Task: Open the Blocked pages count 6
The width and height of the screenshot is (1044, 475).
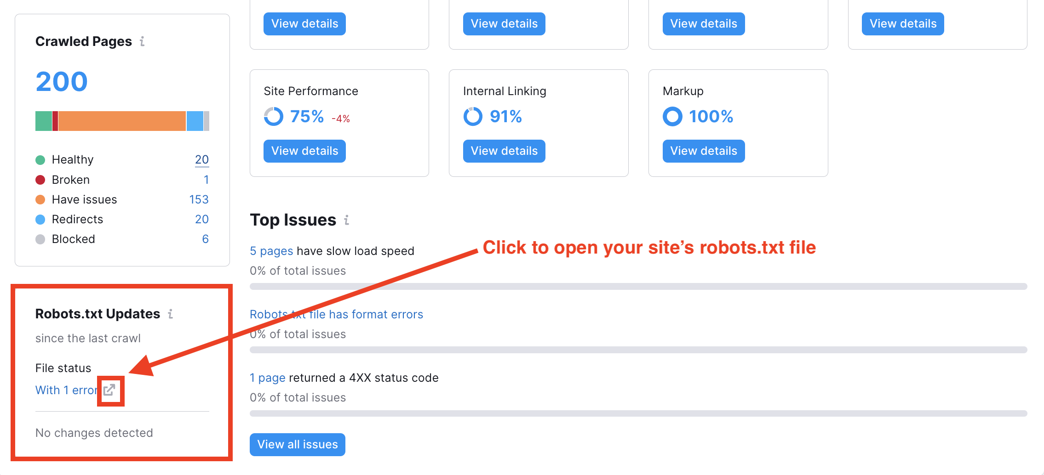Action: [x=205, y=239]
